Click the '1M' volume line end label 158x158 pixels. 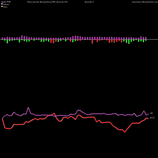coord(151,113)
